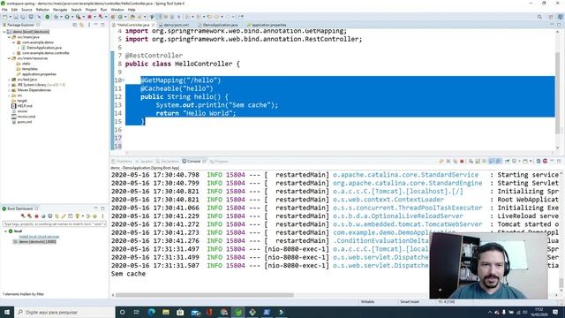Expand the src/test/java folder
The image size is (565, 318).
(x=9, y=79)
